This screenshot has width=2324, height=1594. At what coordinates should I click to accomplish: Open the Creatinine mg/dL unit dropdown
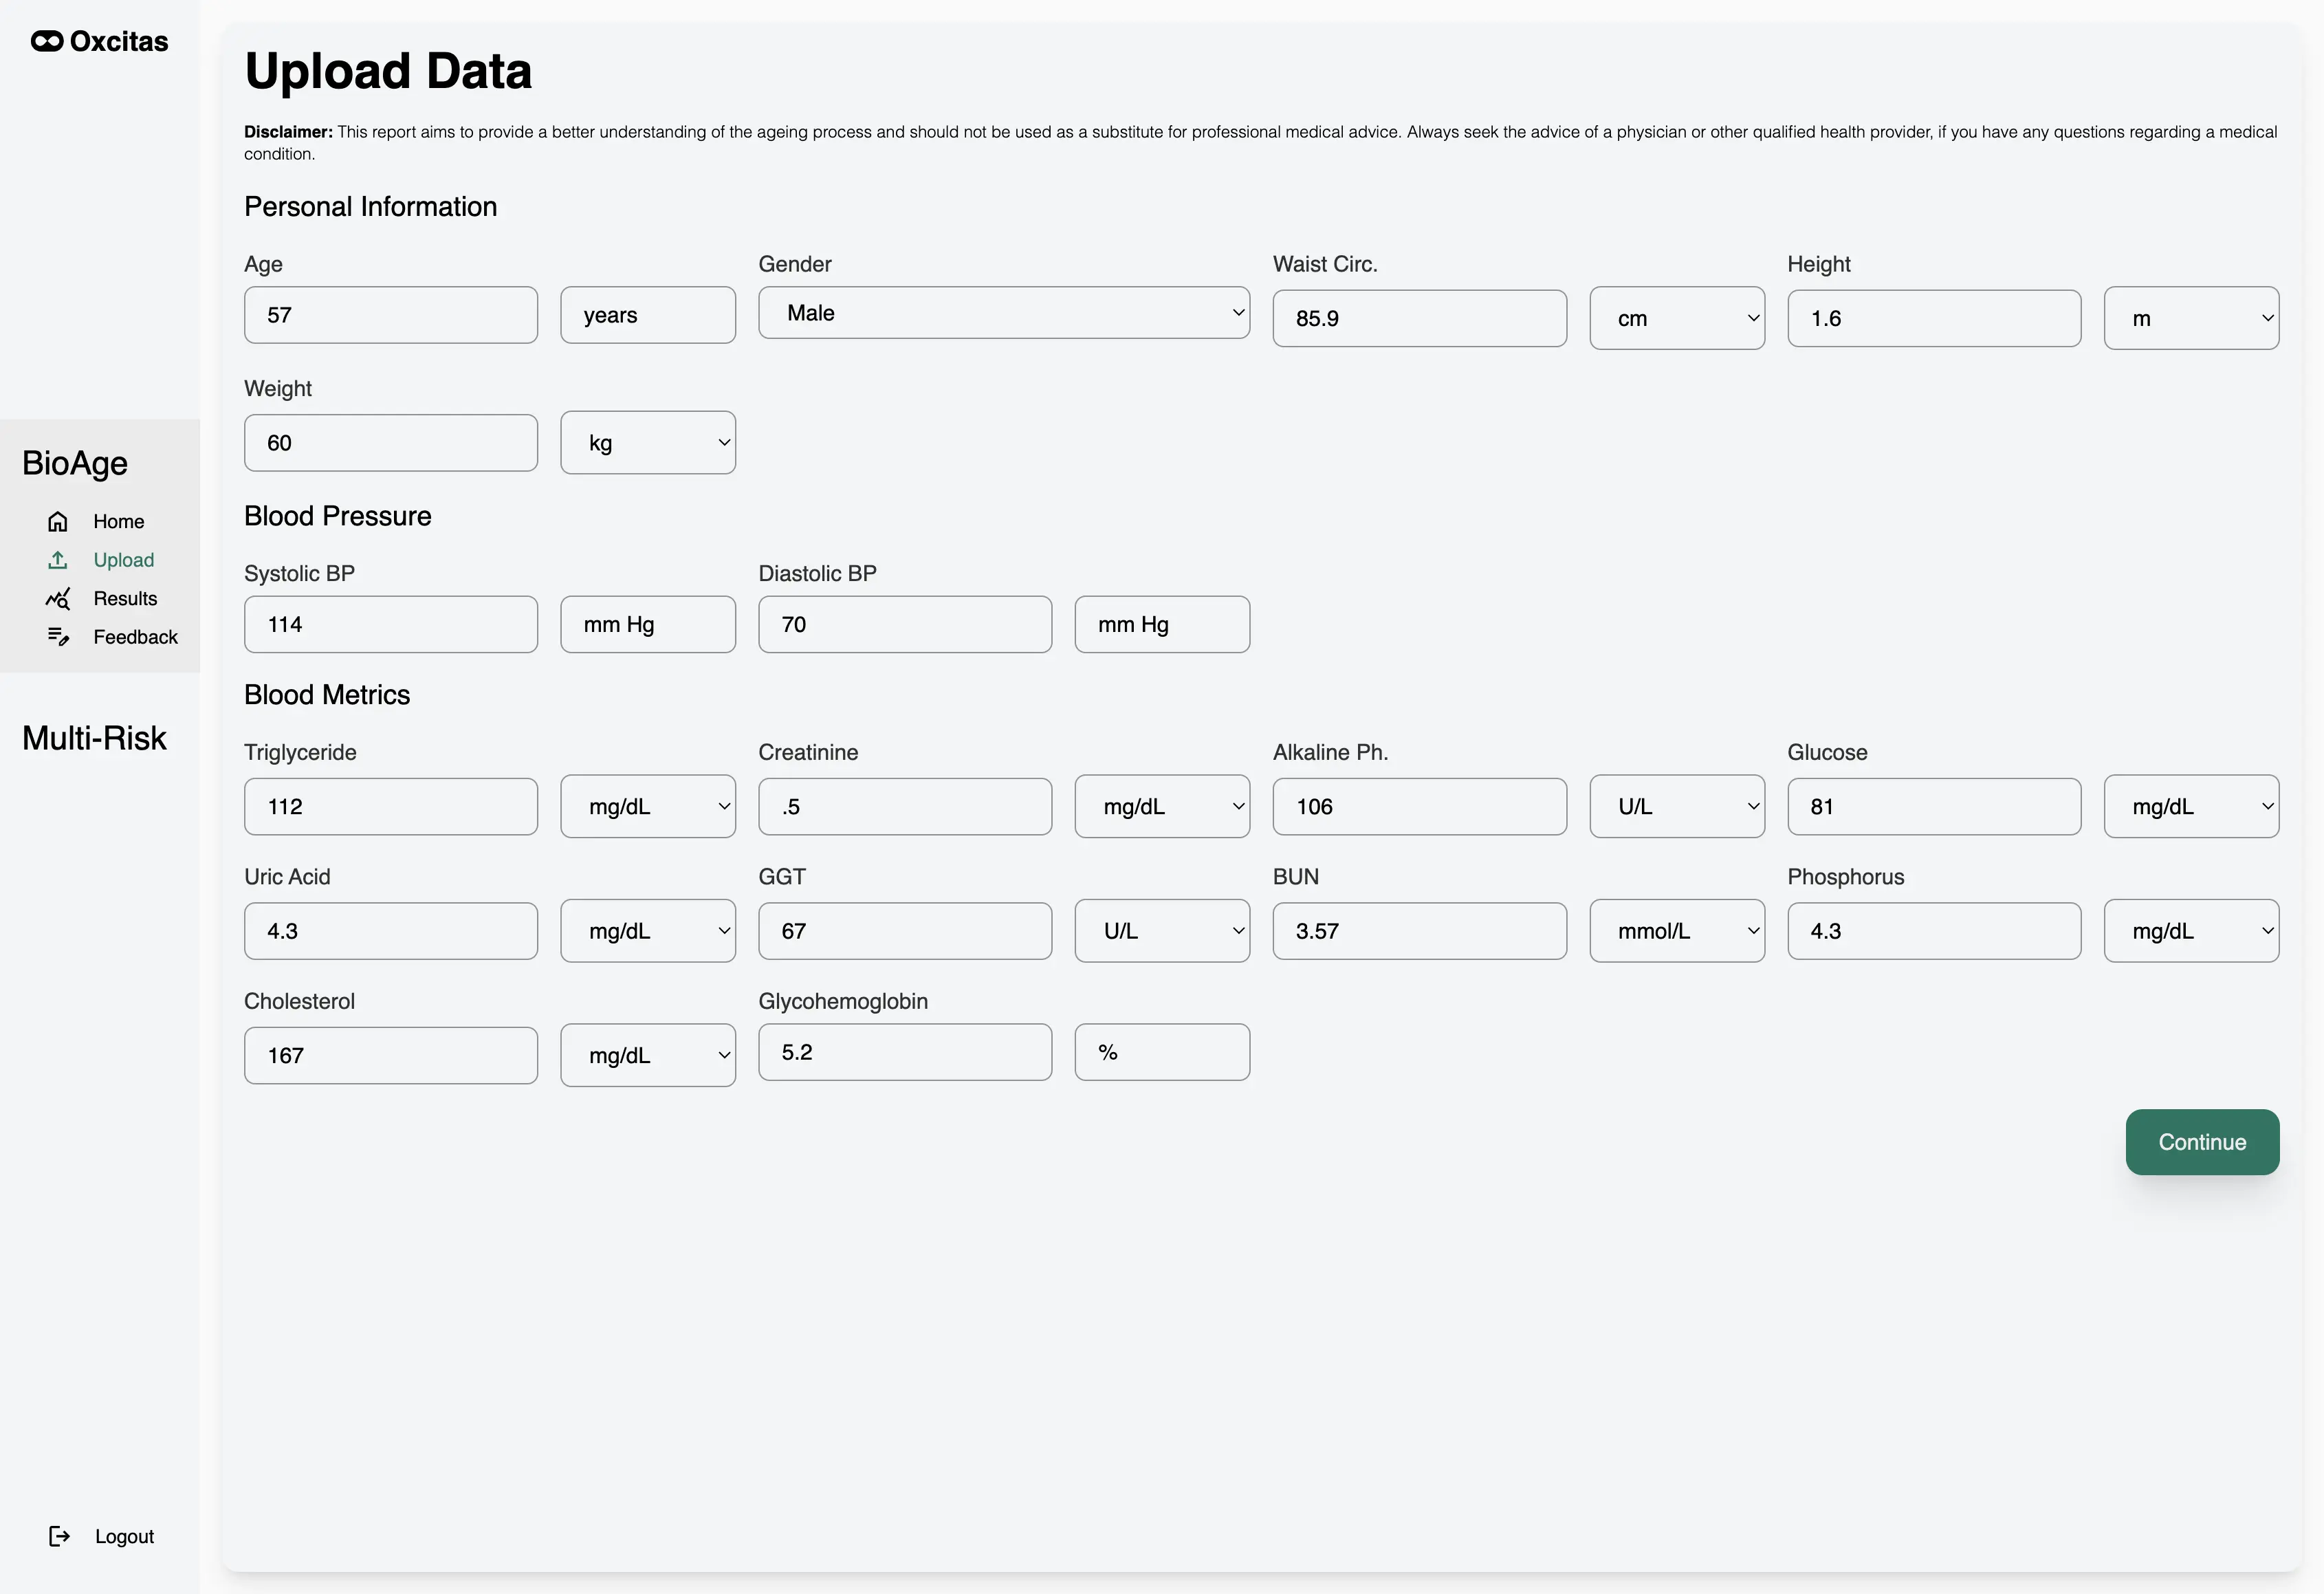point(1162,806)
